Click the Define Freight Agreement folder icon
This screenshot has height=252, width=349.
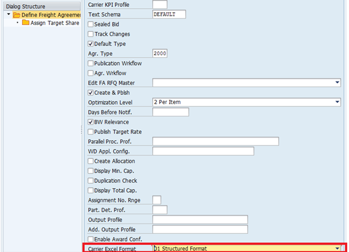(16, 15)
